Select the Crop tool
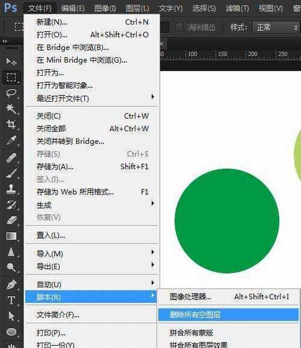The width and height of the screenshot is (301, 348). [11, 124]
